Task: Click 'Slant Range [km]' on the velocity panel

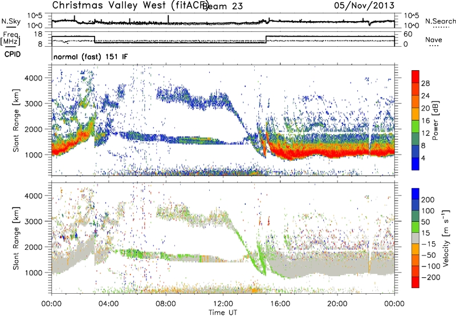Action: click(x=16, y=238)
